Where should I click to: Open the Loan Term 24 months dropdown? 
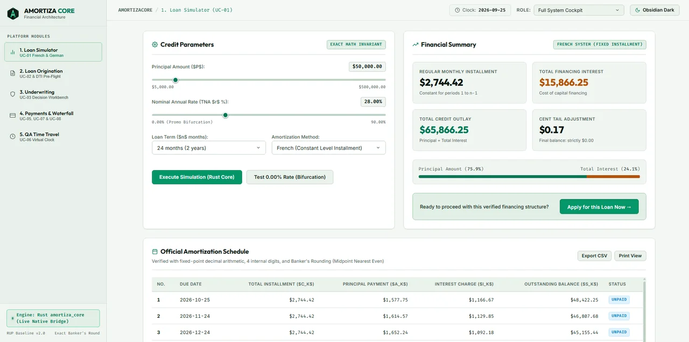(x=209, y=148)
